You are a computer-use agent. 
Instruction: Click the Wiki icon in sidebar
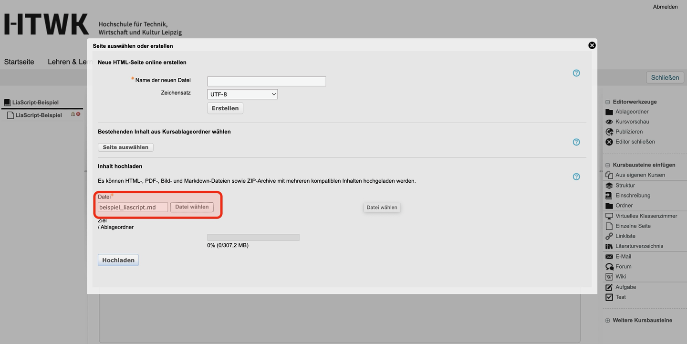click(609, 277)
